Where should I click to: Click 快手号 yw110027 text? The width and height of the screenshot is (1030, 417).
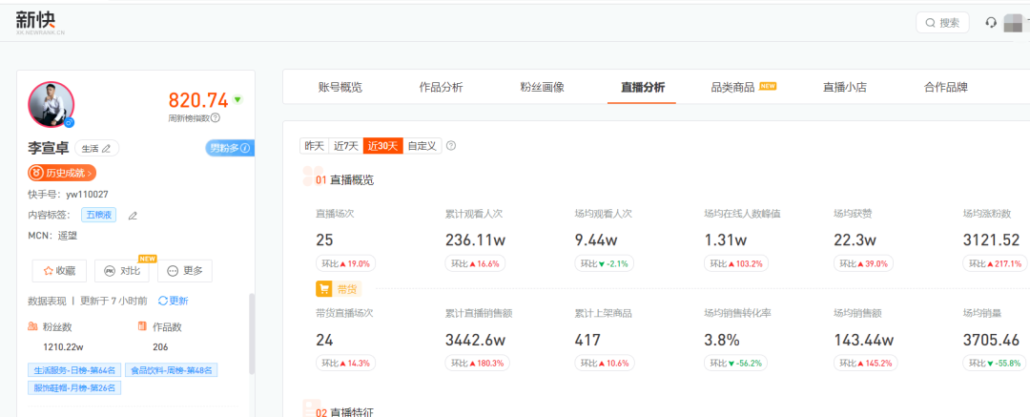tap(68, 195)
